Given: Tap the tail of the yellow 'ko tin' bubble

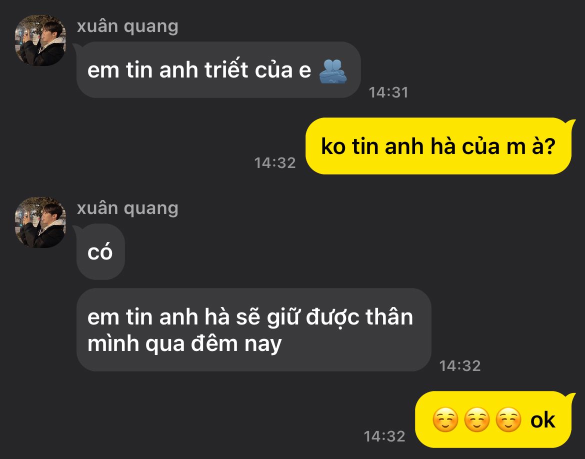Looking at the screenshot, I should (x=571, y=124).
